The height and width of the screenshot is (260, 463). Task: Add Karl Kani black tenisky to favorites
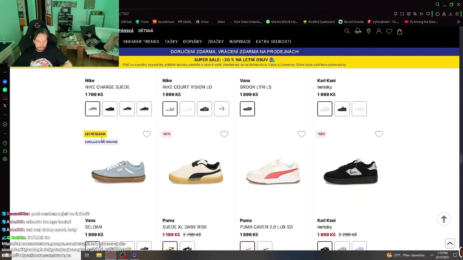coord(379,134)
